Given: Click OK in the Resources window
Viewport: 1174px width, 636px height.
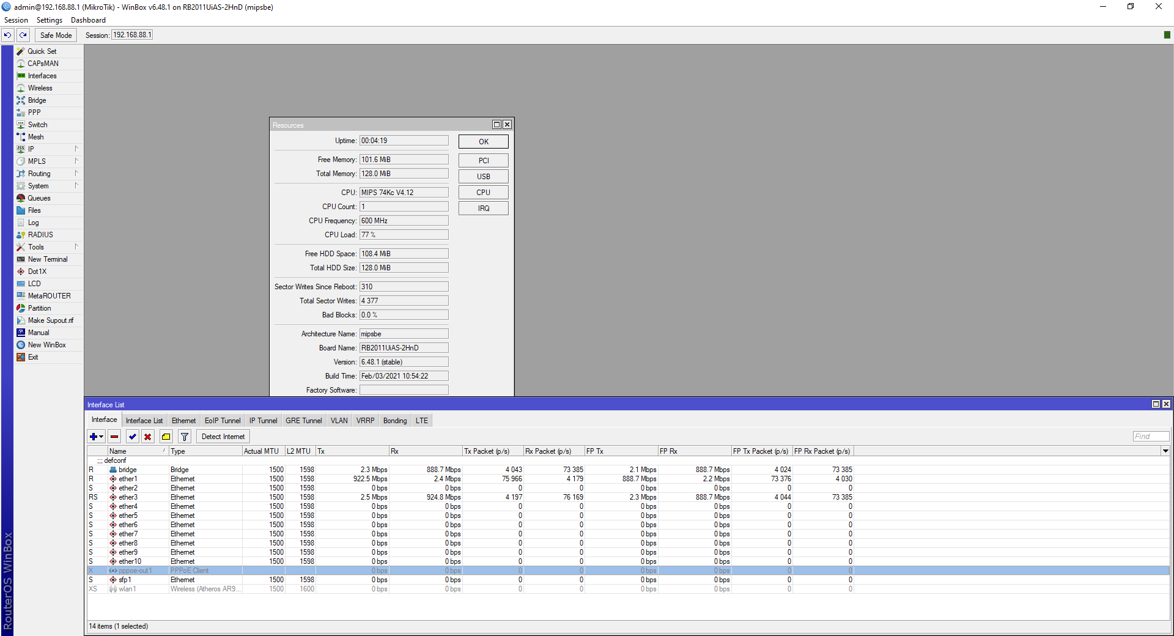Looking at the screenshot, I should coord(484,142).
